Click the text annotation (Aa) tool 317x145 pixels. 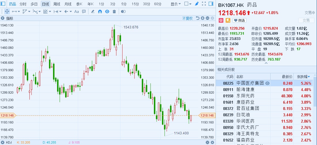pyautogui.click(x=76, y=11)
